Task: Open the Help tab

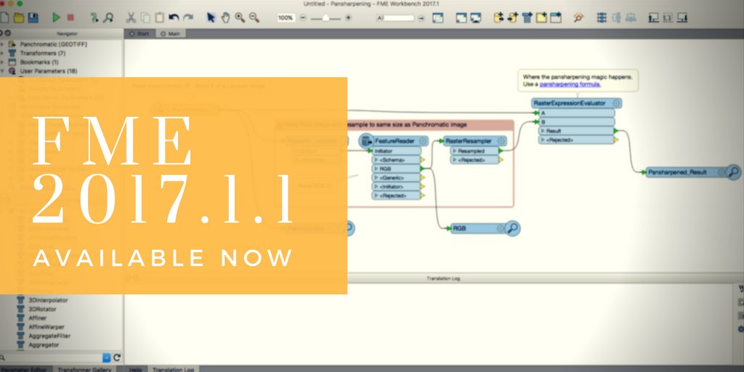Action: 136,369
